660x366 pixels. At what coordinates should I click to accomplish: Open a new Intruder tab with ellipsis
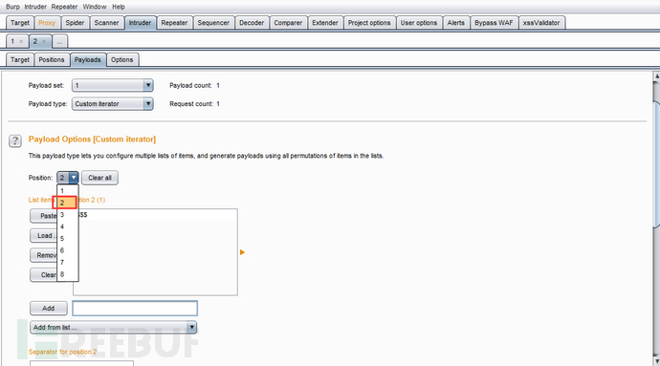(59, 42)
